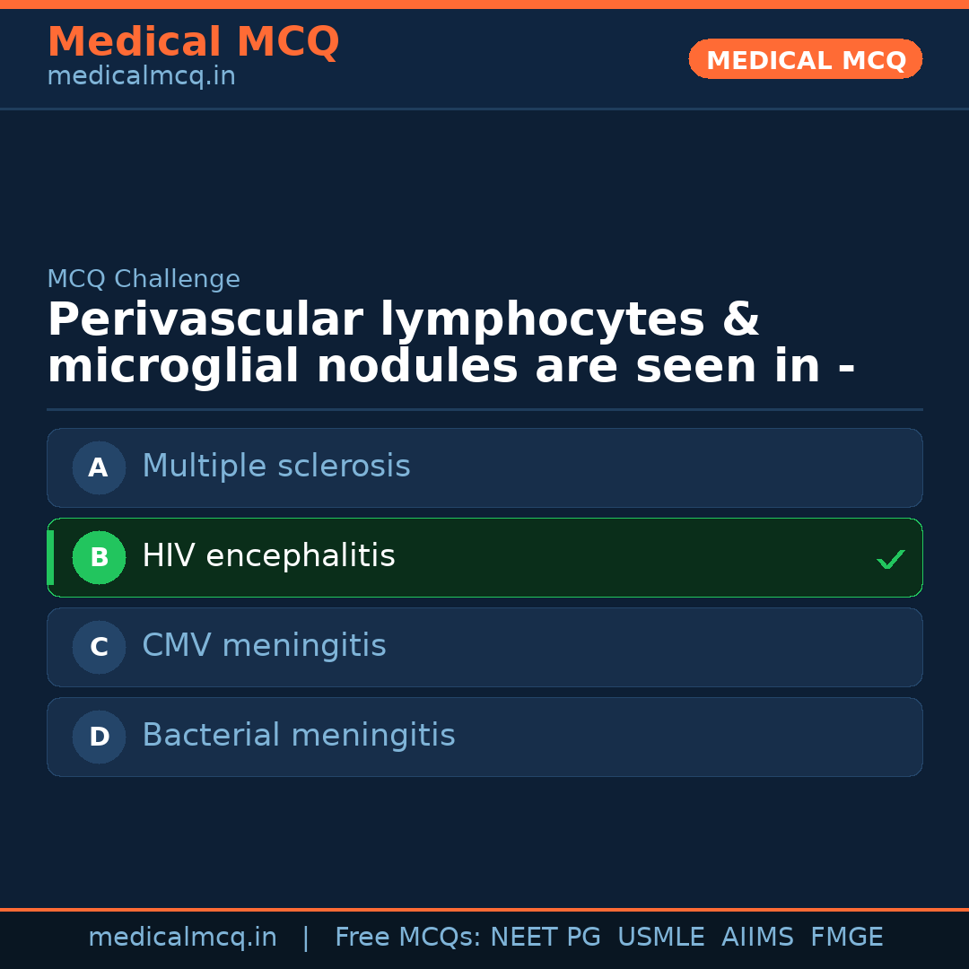The image size is (969, 969).
Task: Open the medicalmcq.in link in the footer
Action: [x=182, y=938]
